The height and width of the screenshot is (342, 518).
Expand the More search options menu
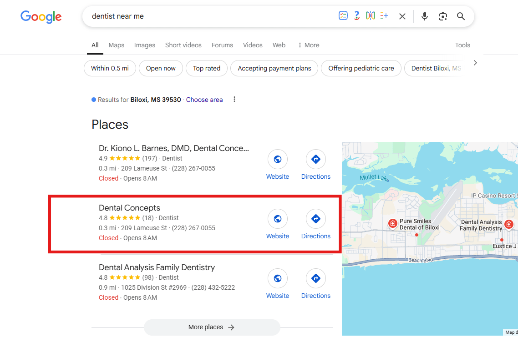(x=309, y=45)
